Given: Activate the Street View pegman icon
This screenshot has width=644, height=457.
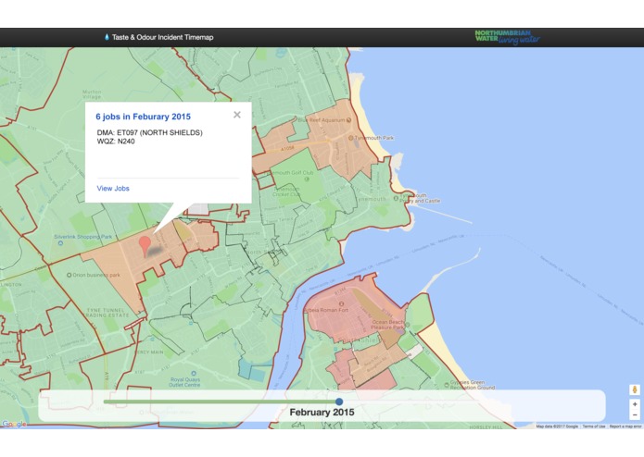Looking at the screenshot, I should coord(635,389).
